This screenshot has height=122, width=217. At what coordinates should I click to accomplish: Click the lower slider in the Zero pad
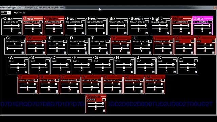click(202, 29)
